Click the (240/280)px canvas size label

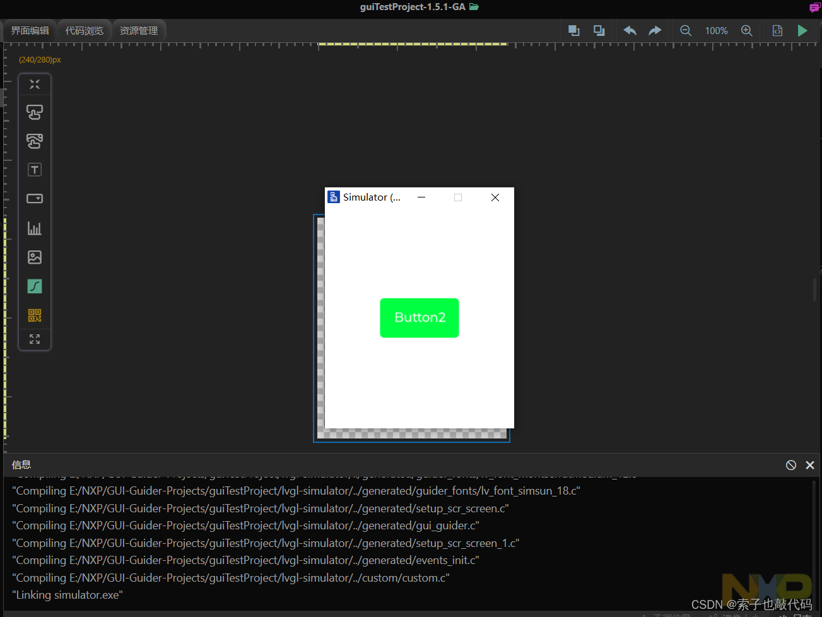40,60
